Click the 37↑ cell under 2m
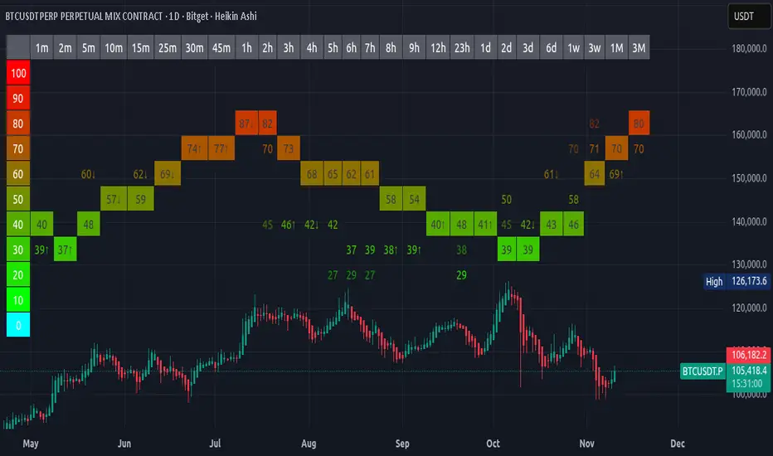The image size is (773, 456). coord(65,250)
